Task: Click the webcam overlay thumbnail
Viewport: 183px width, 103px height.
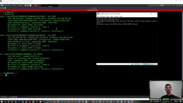Action: click(166, 90)
